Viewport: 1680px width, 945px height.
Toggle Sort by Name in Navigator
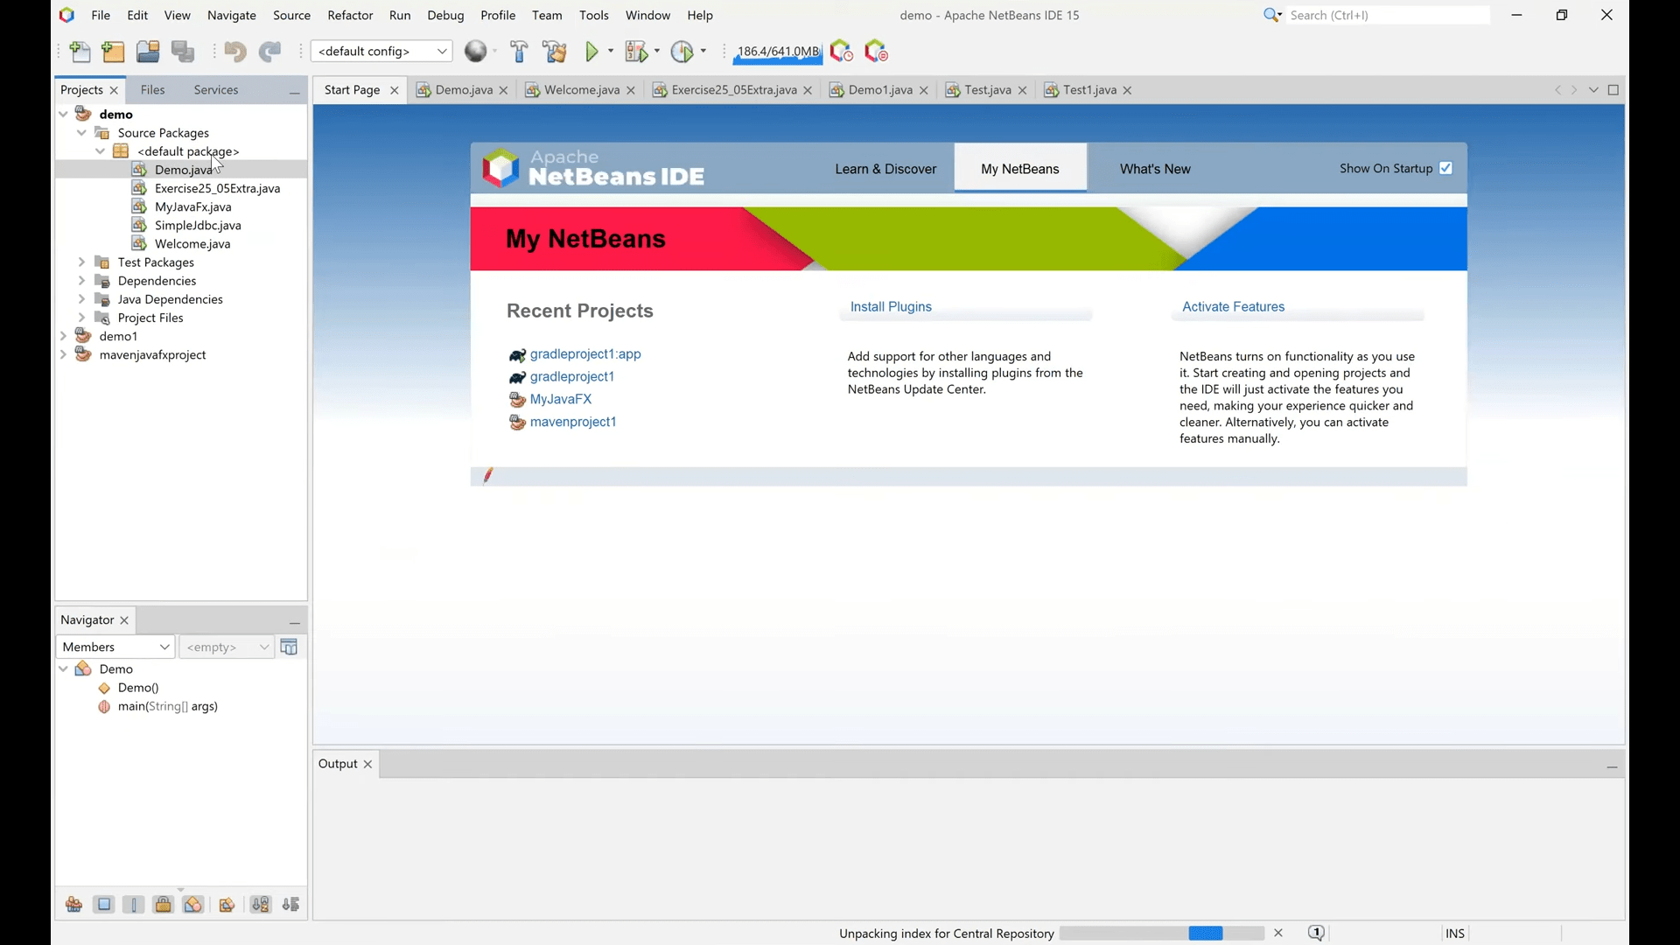click(261, 905)
